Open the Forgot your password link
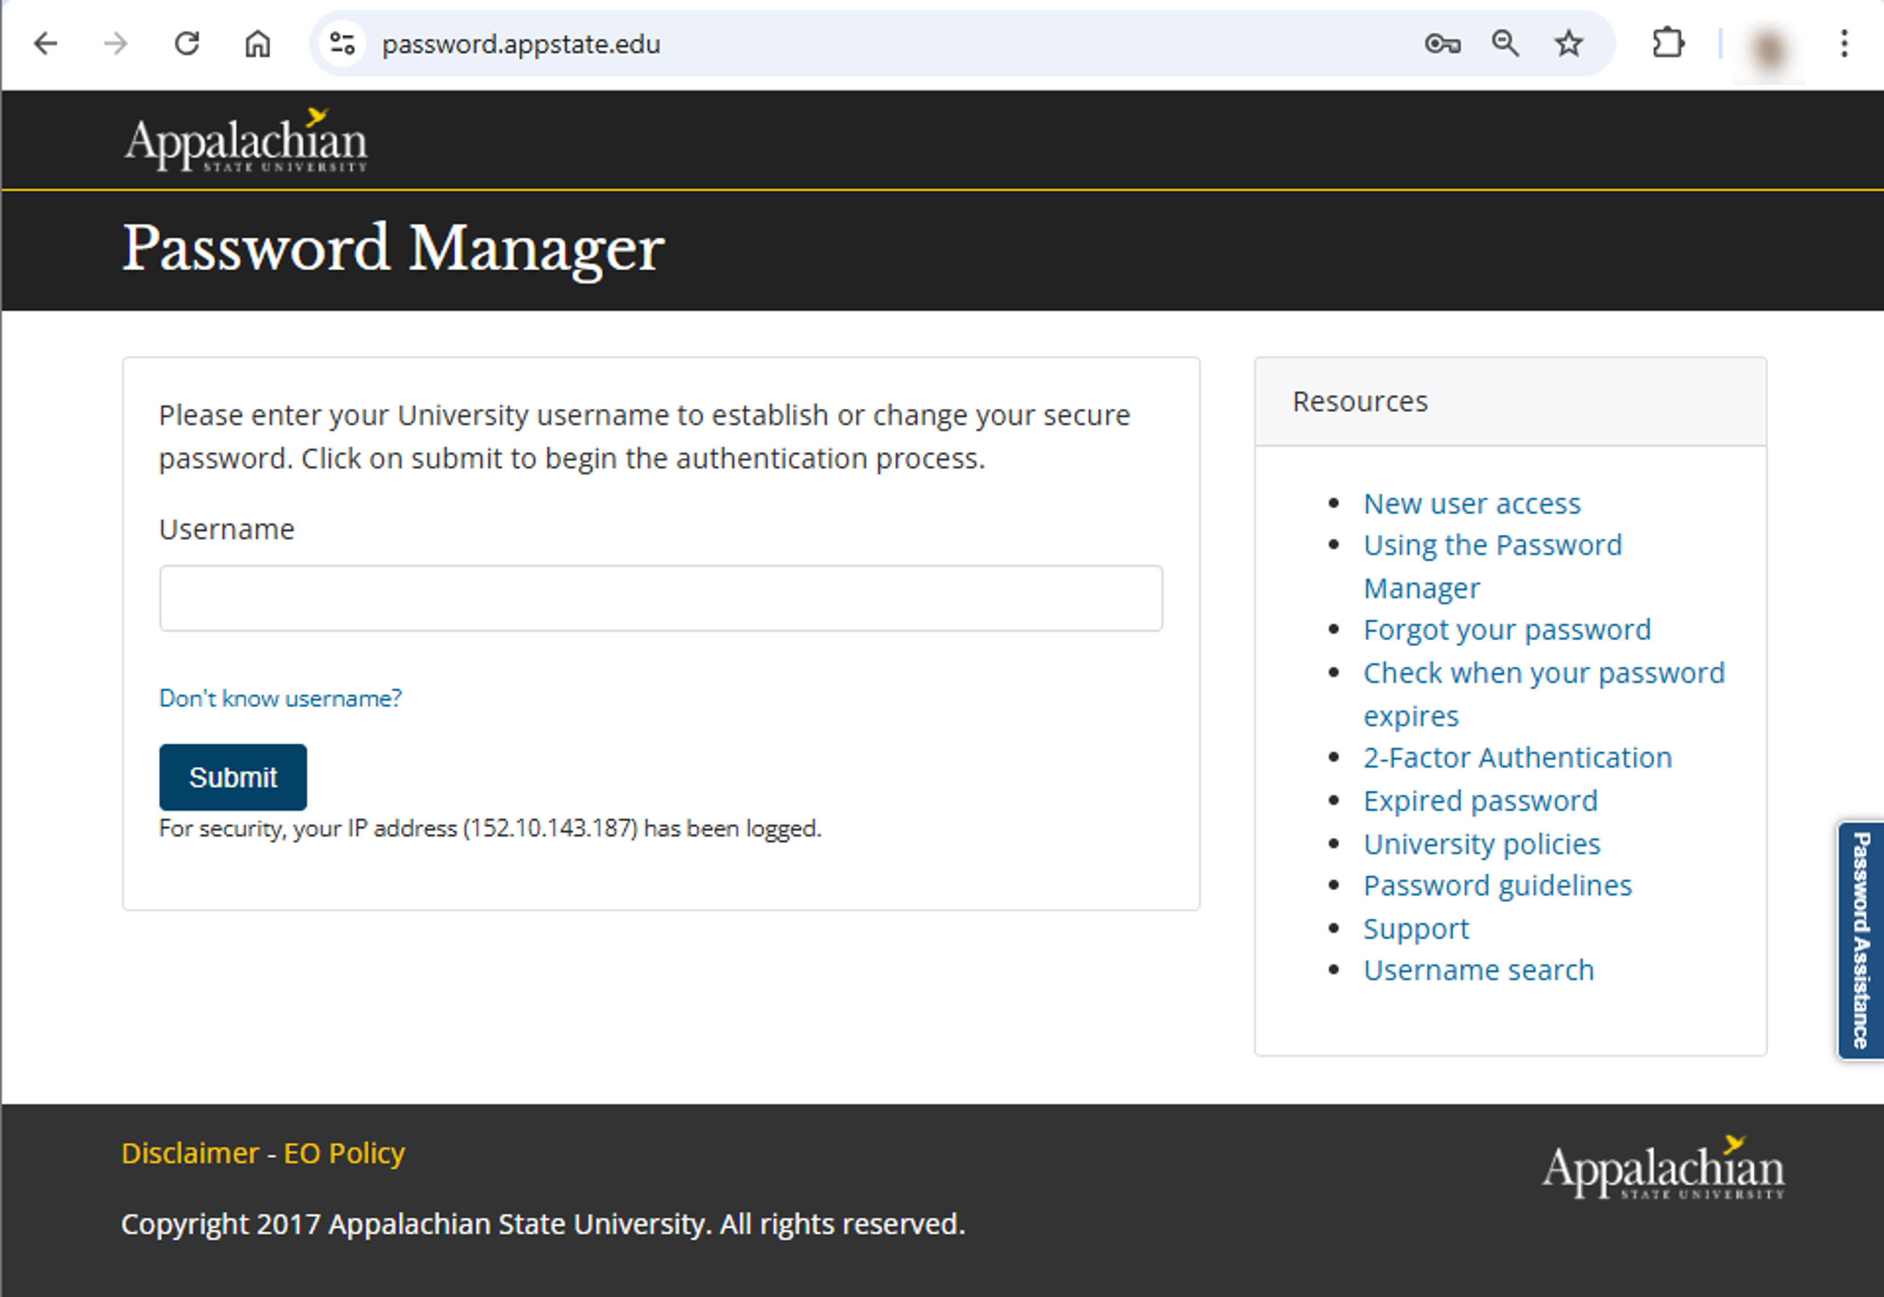 (x=1507, y=630)
